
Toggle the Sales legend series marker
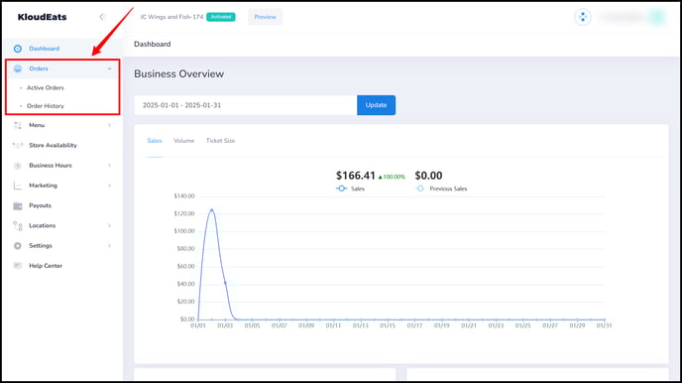pyautogui.click(x=341, y=189)
